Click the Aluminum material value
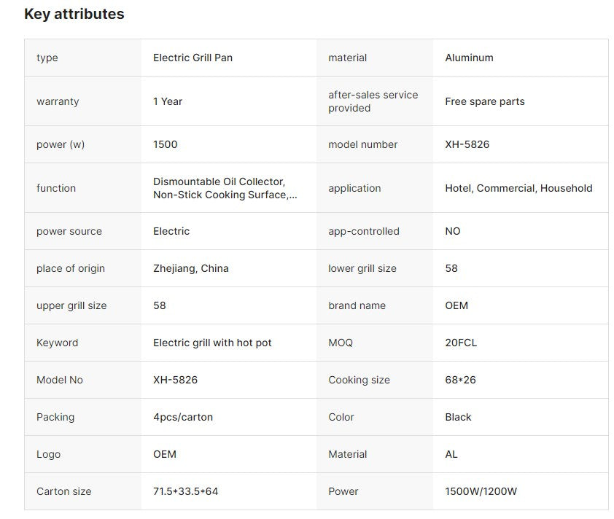Image resolution: width=614 pixels, height=519 pixels. [x=469, y=58]
